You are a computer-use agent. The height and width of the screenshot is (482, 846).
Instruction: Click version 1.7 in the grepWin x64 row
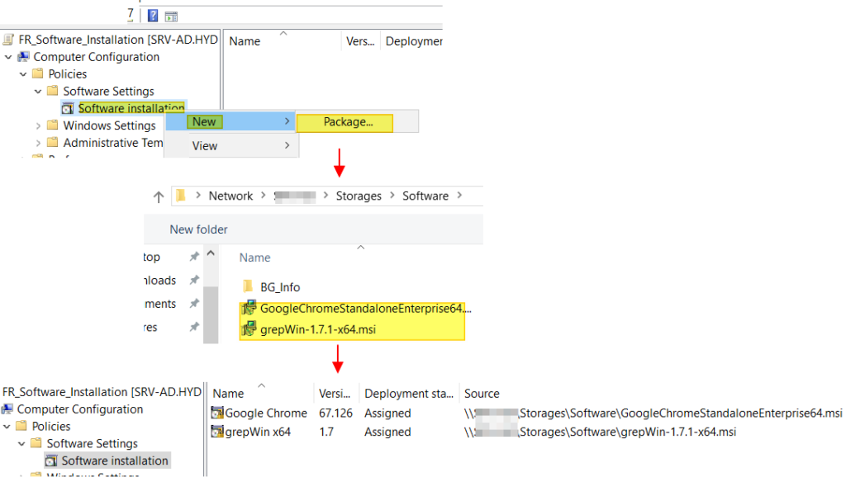(x=326, y=432)
